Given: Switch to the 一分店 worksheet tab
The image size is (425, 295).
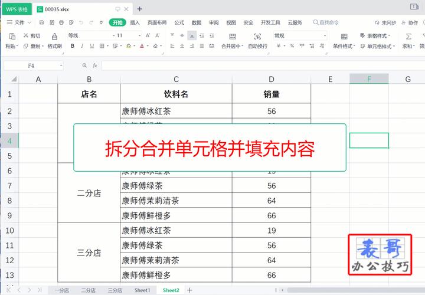Looking at the screenshot, I should (62, 290).
